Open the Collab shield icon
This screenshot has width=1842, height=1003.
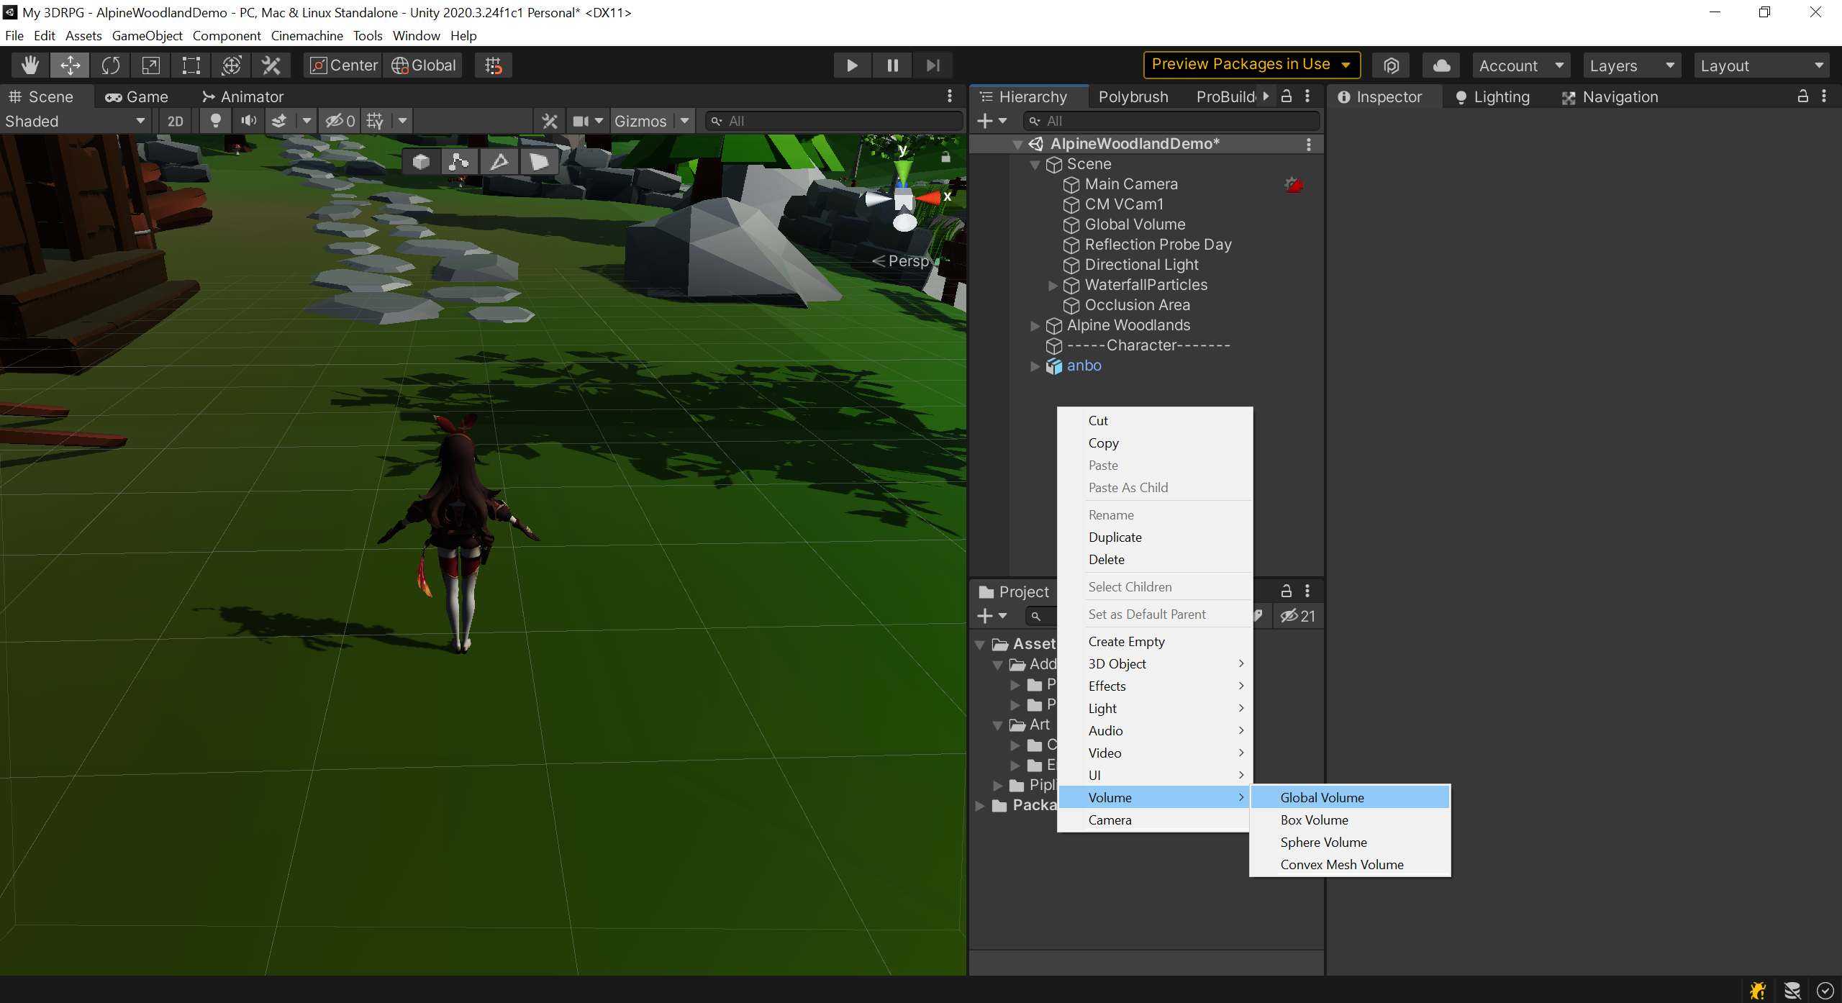tap(1392, 65)
